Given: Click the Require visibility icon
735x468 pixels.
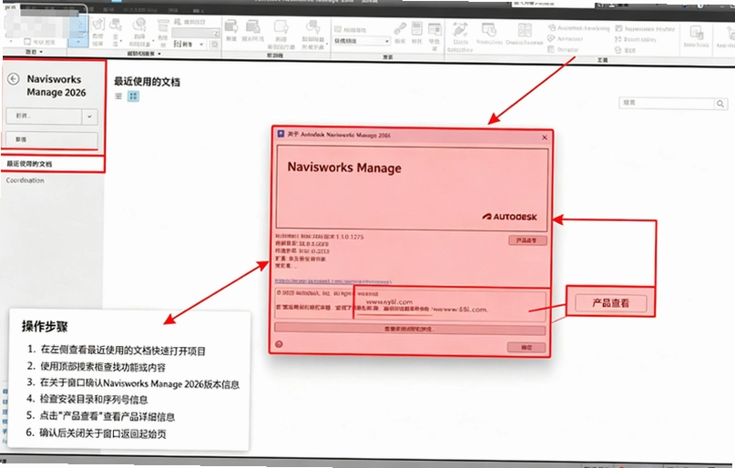Looking at the screenshot, I should pyautogui.click(x=253, y=31).
